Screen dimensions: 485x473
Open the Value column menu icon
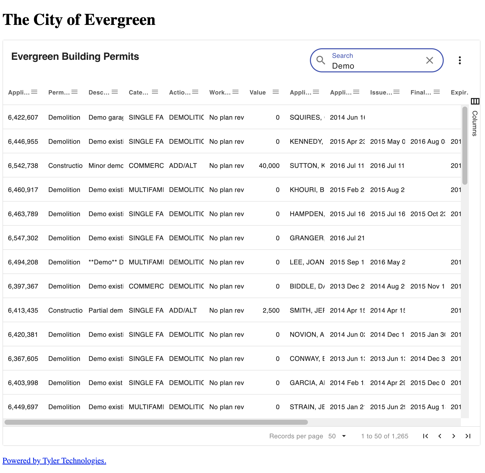(x=276, y=92)
